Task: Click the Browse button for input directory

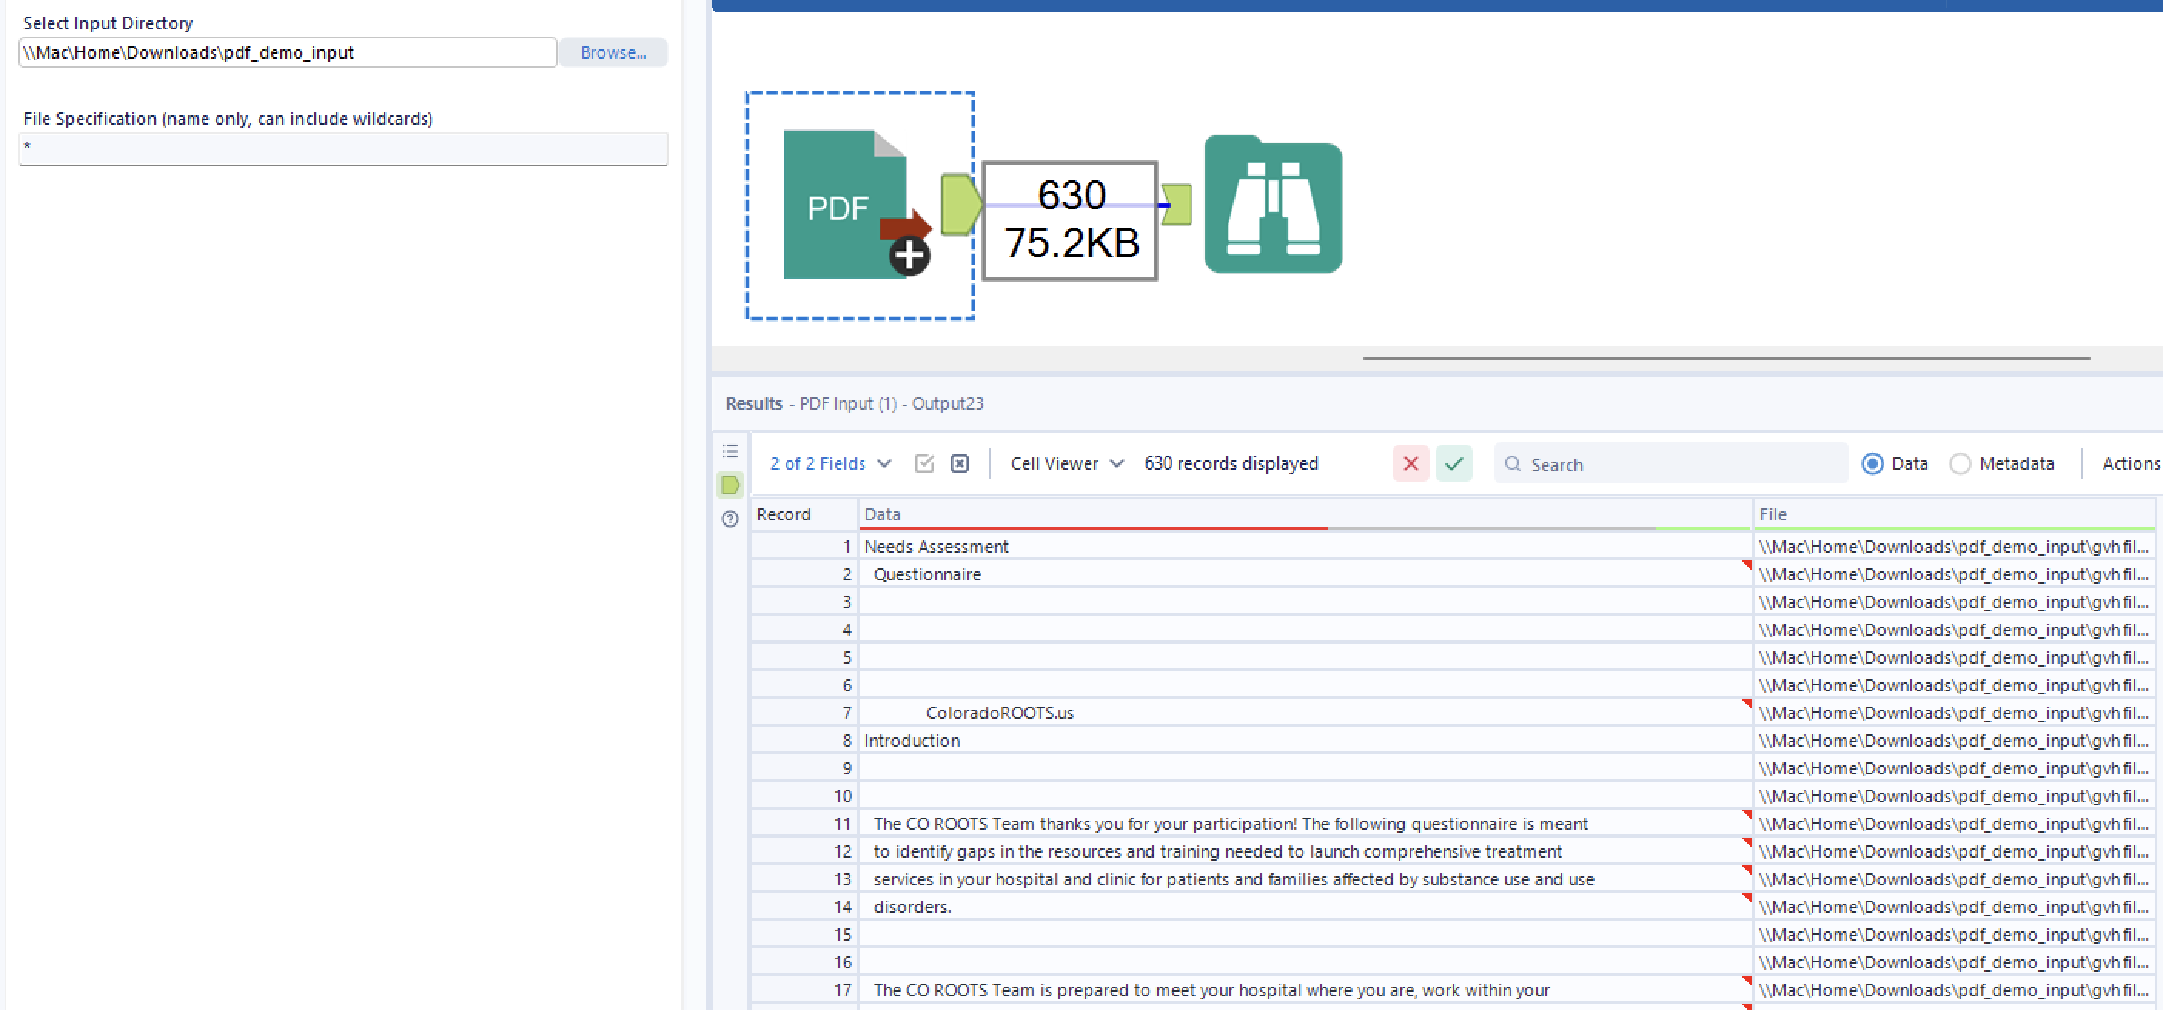Action: tap(612, 52)
